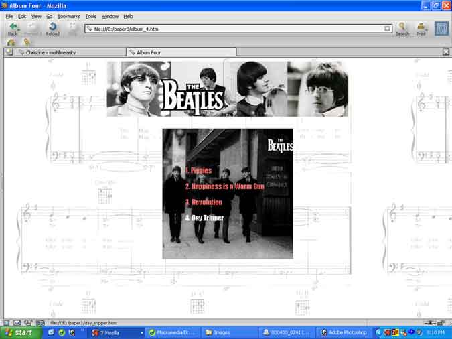This screenshot has width=452, height=339.
Task: Select the Day Tripper song link
Action: pyautogui.click(x=204, y=218)
